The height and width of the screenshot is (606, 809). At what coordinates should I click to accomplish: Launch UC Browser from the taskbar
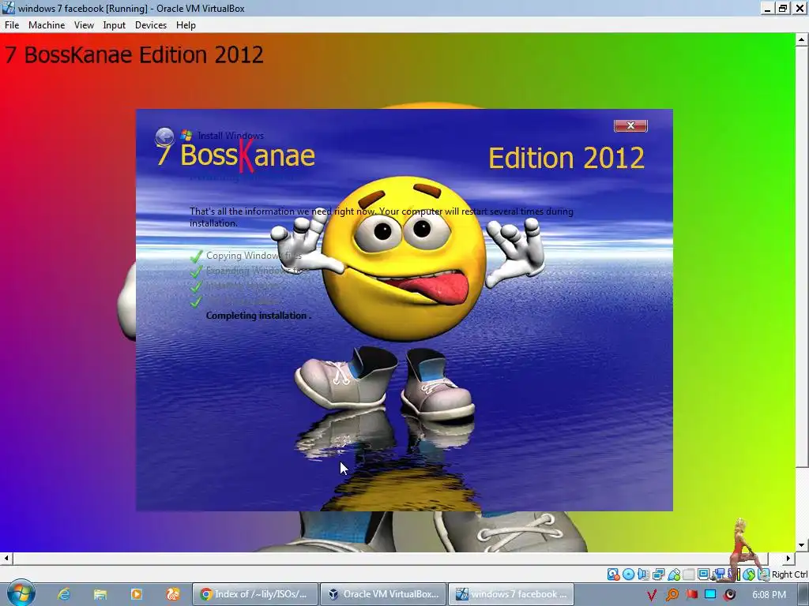173,594
